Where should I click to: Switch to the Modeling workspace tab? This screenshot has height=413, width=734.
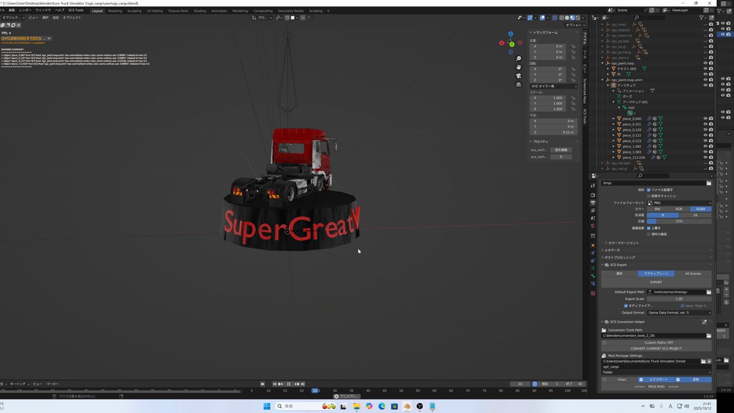[115, 10]
